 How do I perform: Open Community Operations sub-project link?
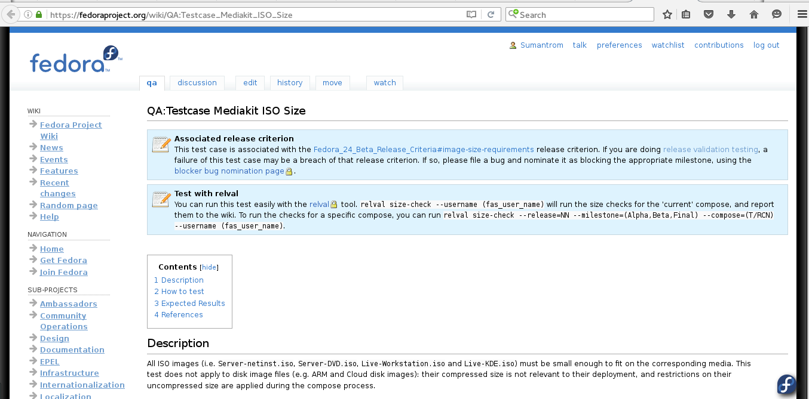[64, 321]
